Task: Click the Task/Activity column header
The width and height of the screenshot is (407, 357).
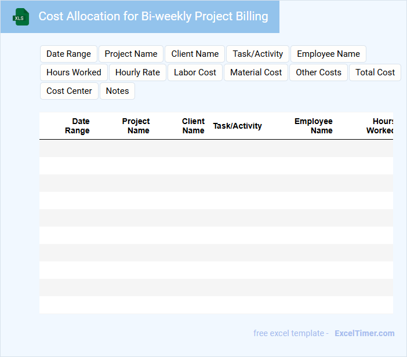Action: [x=237, y=126]
